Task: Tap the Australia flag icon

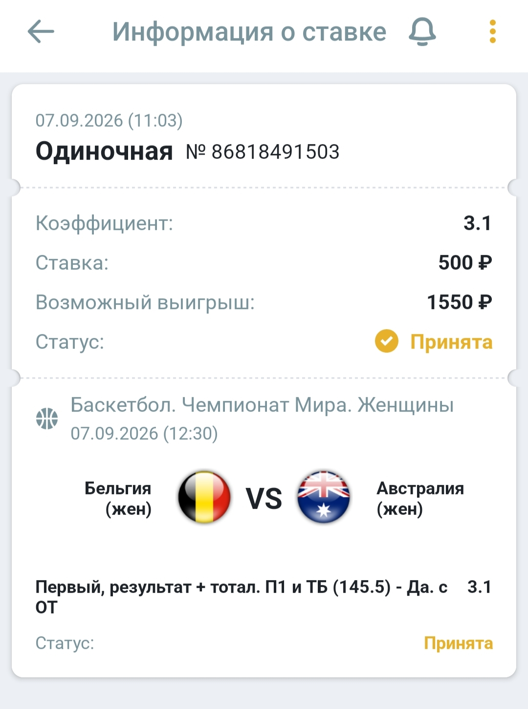Action: 324,497
